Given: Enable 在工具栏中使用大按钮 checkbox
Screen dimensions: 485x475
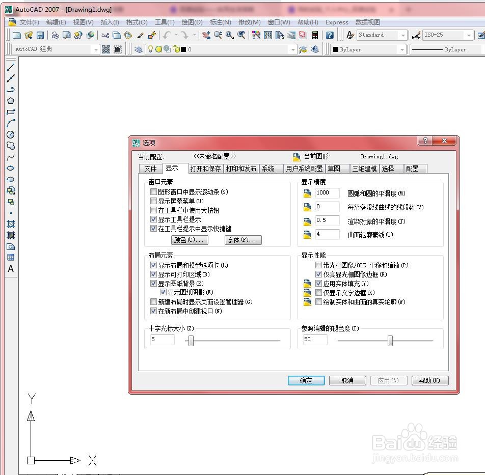Looking at the screenshot, I should 153,210.
